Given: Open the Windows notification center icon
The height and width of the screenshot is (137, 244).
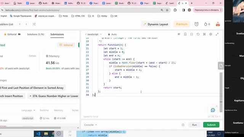Looking at the screenshot, I should 219,134.
